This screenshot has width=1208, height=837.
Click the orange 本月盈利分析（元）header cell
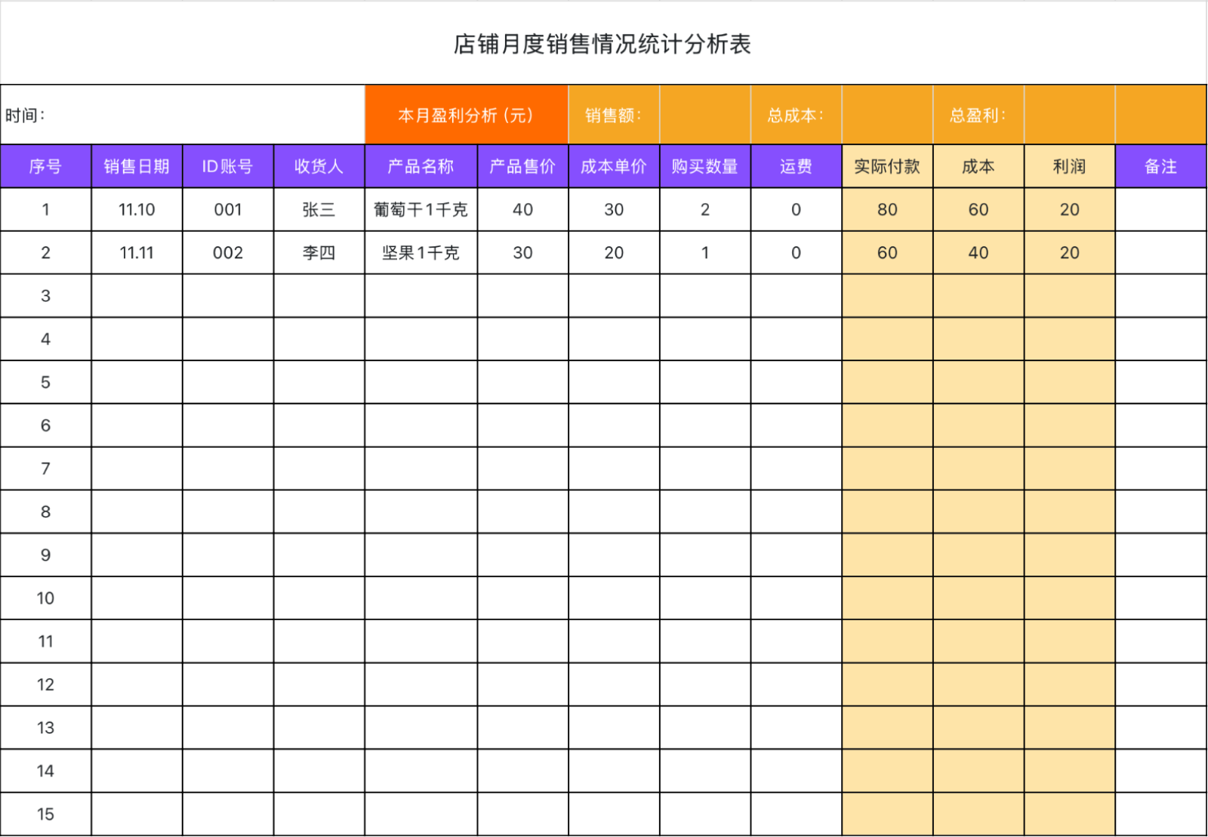pos(466,115)
